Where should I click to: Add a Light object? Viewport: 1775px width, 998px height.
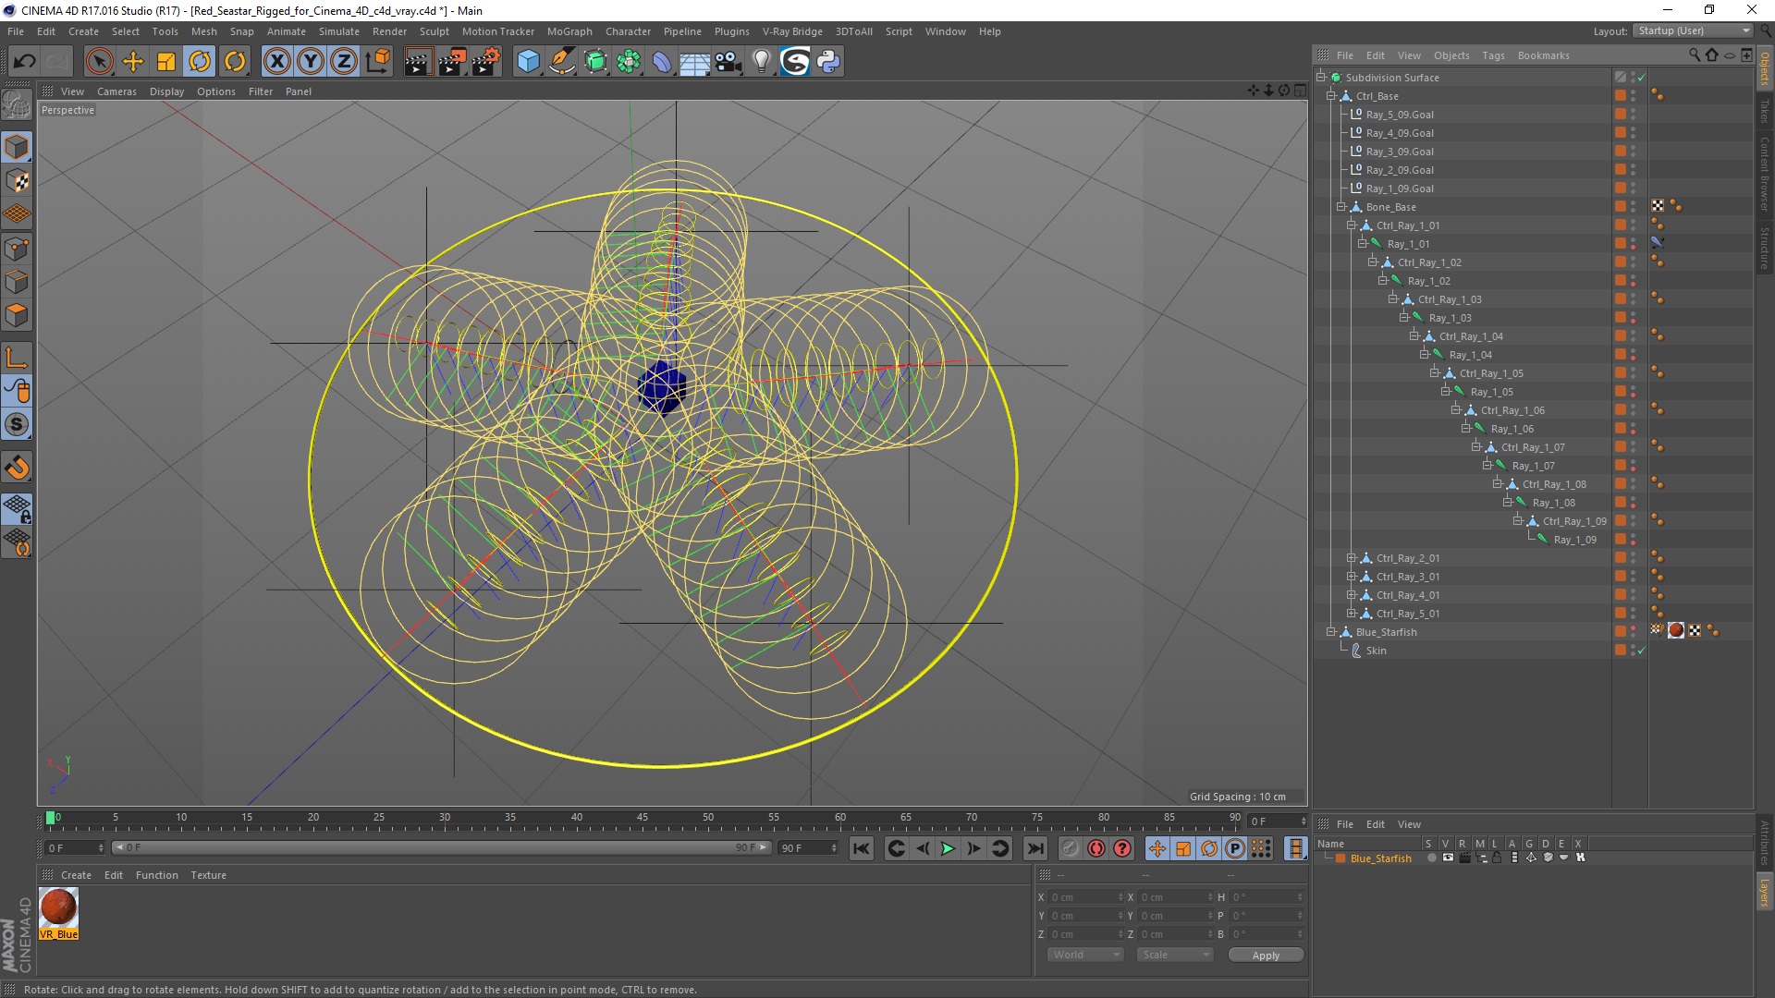[761, 62]
